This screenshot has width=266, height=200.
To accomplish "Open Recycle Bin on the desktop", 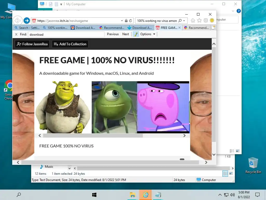I will pyautogui.click(x=253, y=165).
